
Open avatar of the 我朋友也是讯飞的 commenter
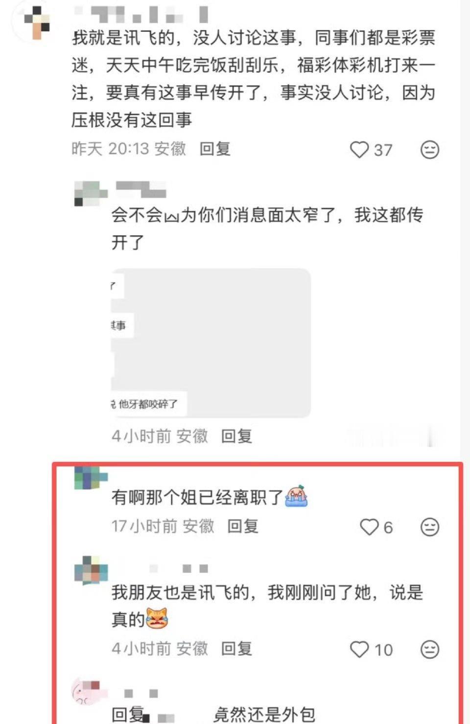coord(91,570)
